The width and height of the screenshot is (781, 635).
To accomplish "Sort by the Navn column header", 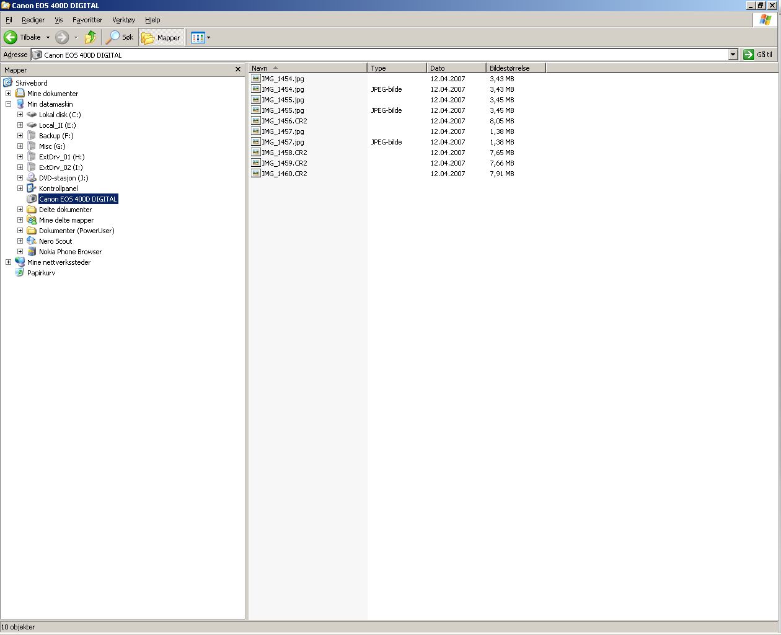I will 307,68.
